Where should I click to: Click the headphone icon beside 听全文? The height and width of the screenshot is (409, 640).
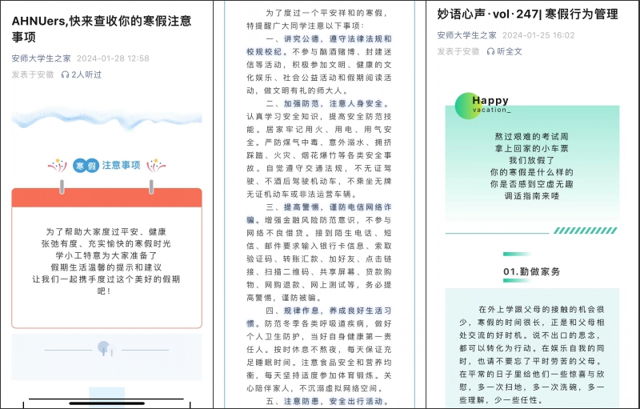pyautogui.click(x=490, y=51)
